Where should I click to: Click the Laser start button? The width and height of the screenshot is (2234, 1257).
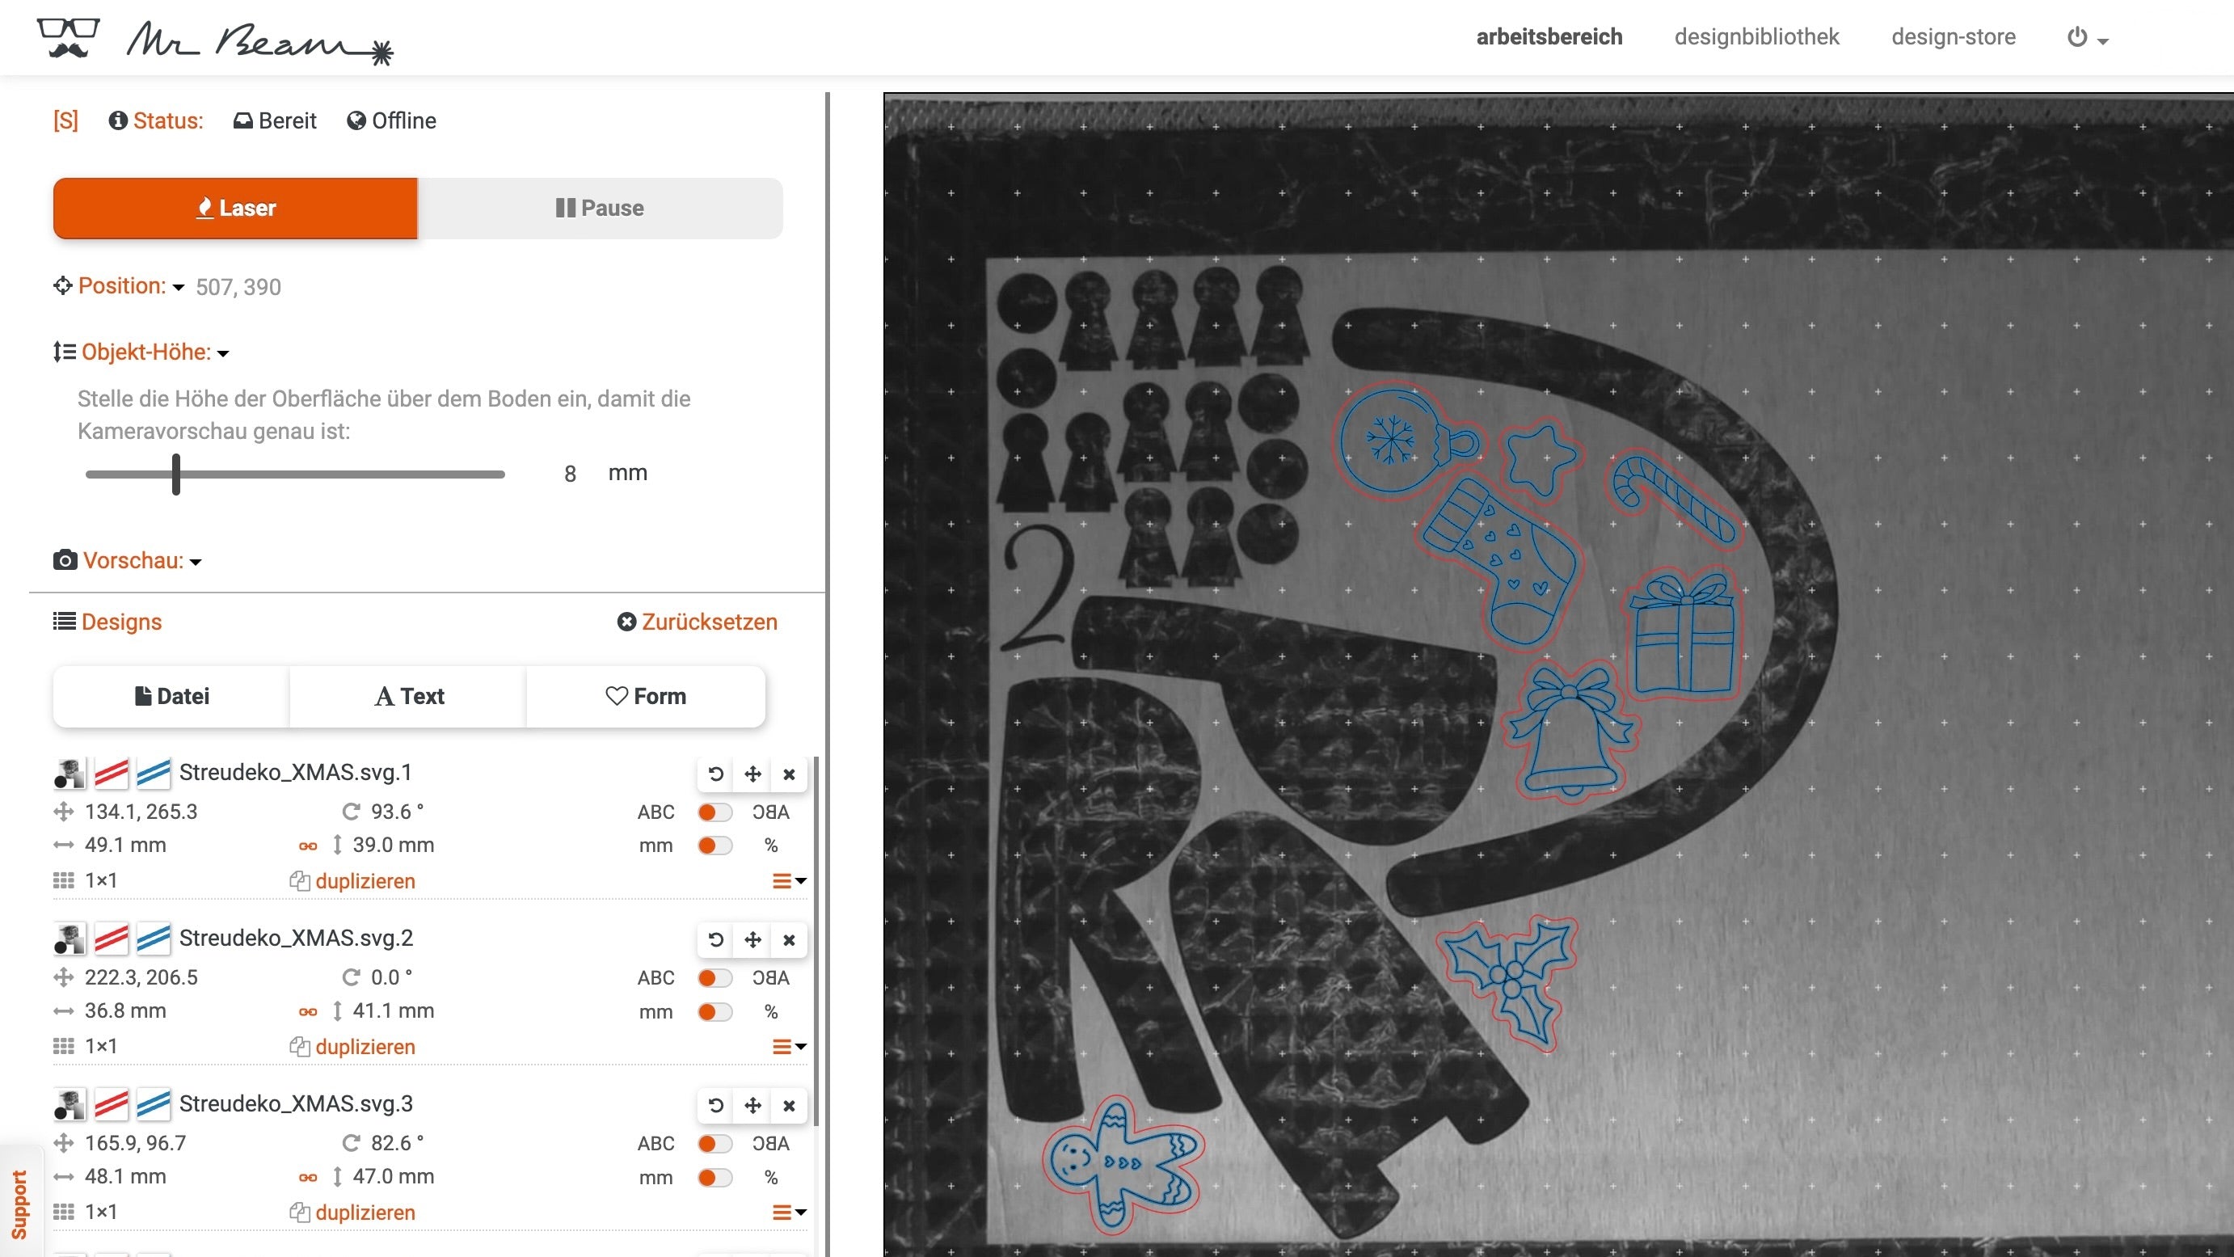click(234, 207)
